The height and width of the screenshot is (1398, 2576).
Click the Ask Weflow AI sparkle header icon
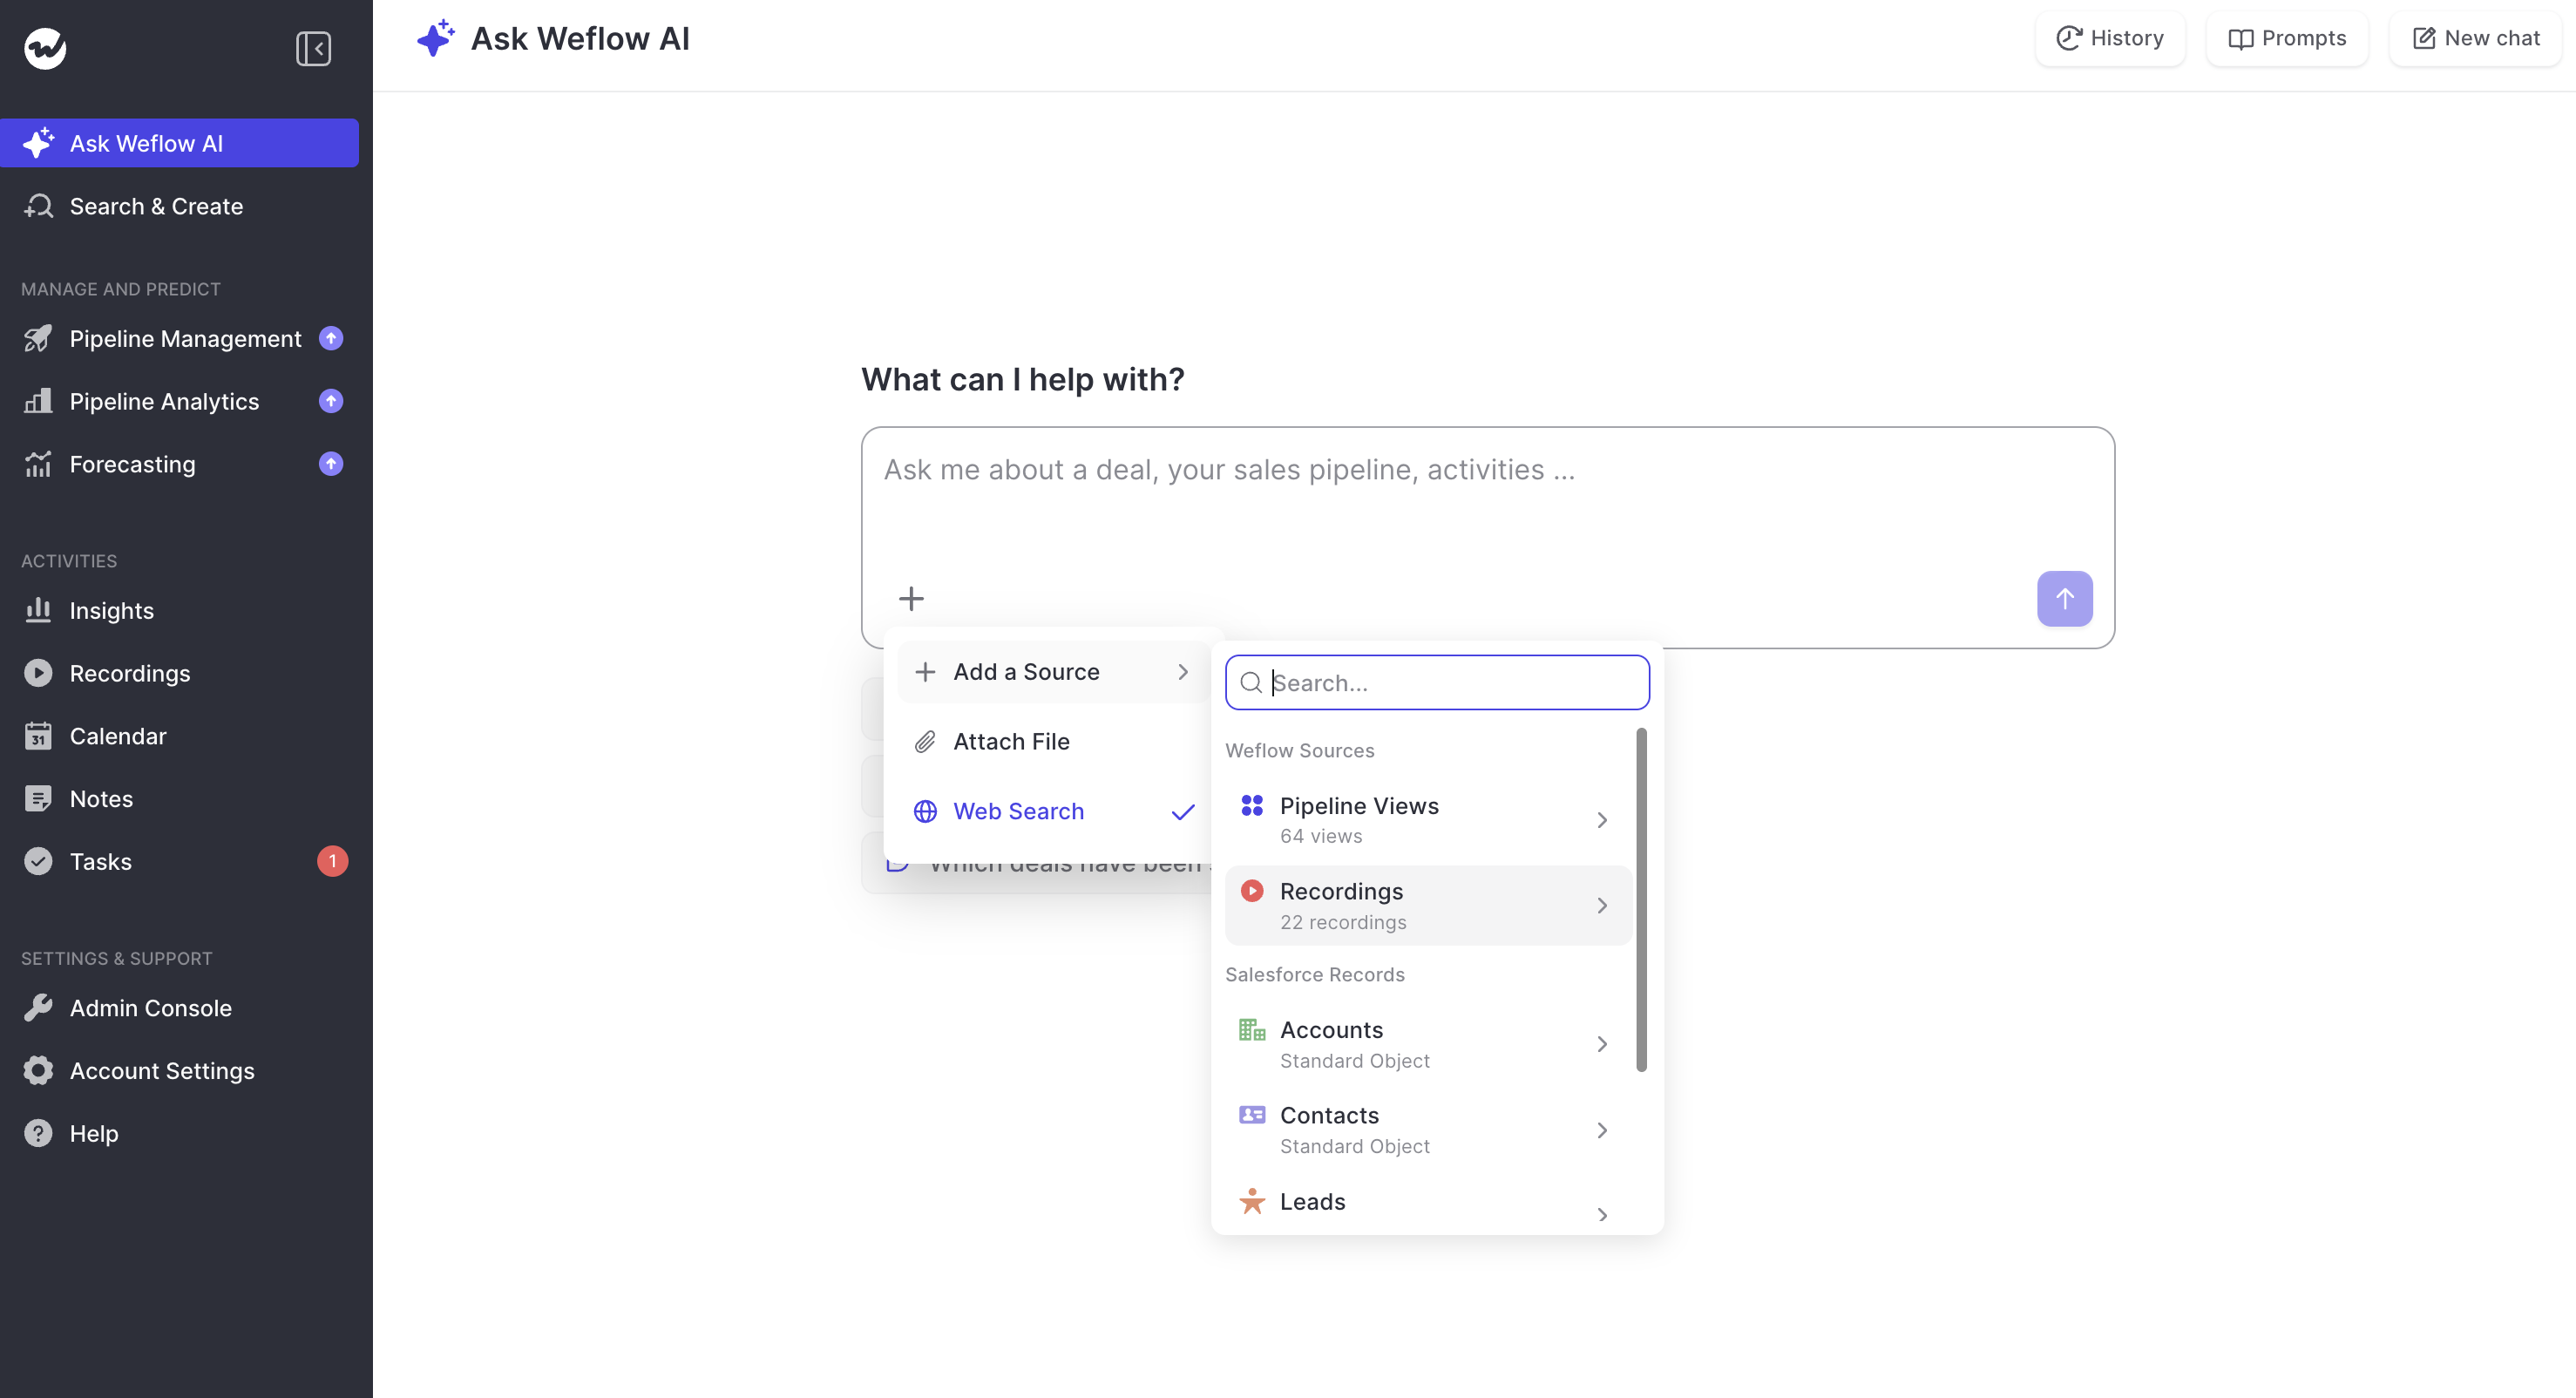pyautogui.click(x=436, y=38)
